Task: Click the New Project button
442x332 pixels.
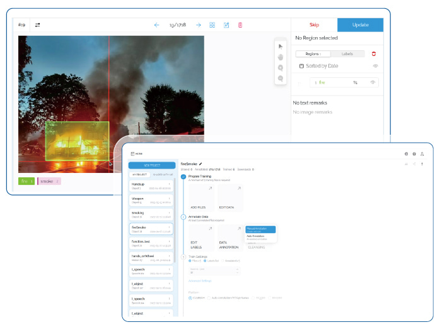Action: click(x=153, y=165)
